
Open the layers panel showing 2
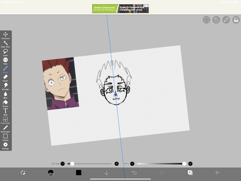[x=190, y=172]
